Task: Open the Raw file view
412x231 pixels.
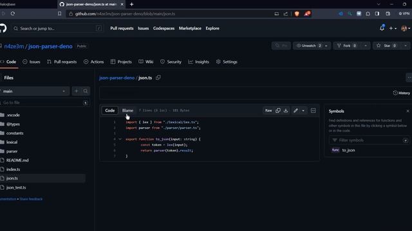Action: point(268,110)
